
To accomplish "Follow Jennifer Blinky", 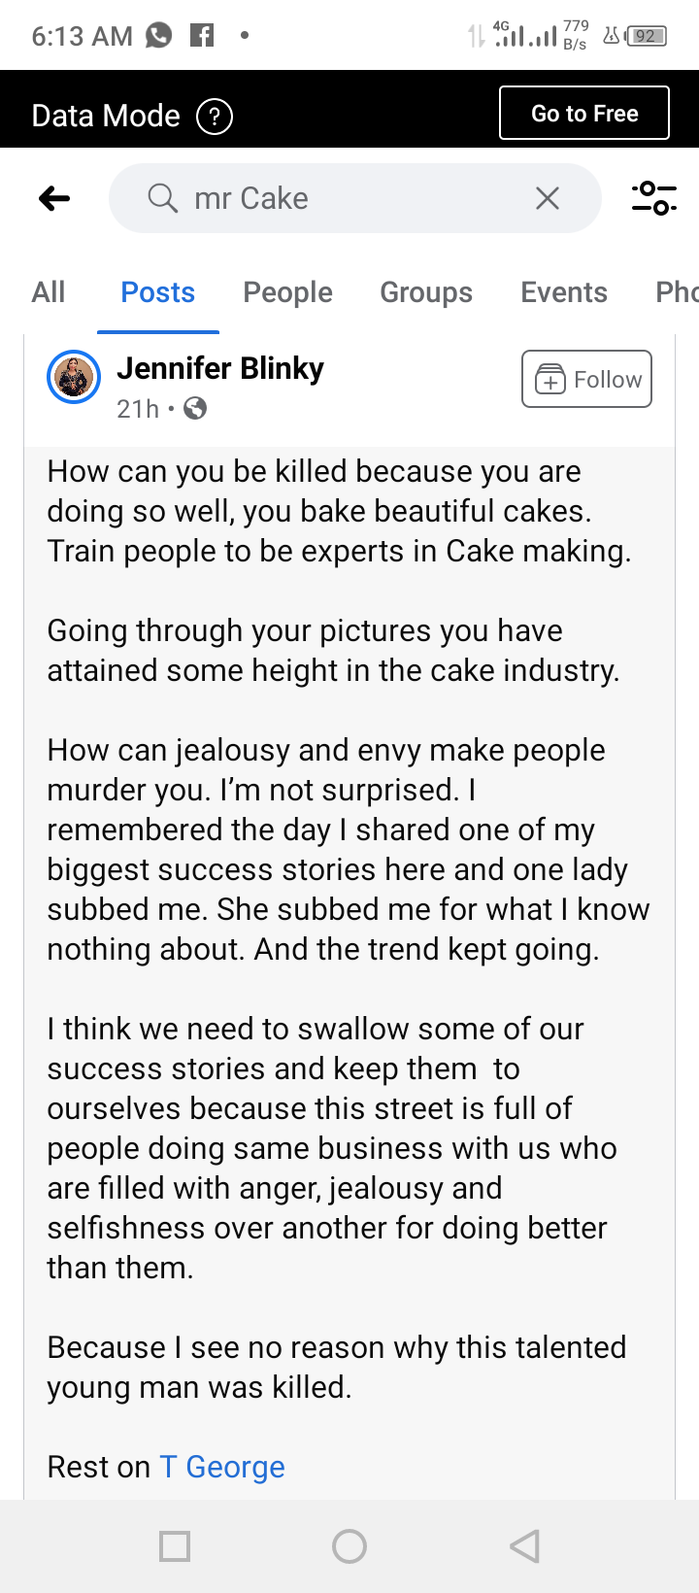I will (586, 379).
